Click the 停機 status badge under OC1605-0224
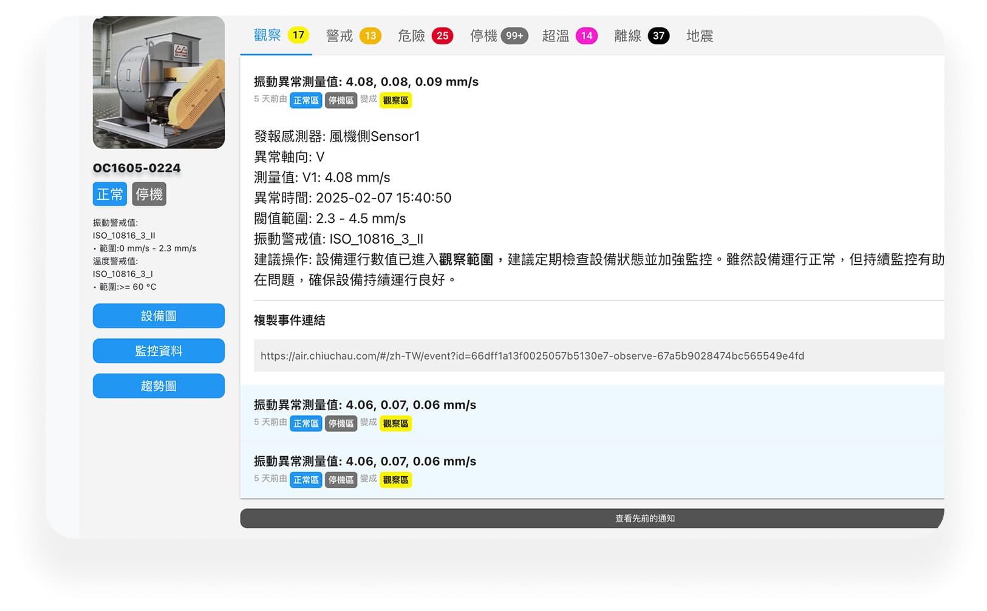This screenshot has height=611, width=987. (149, 194)
